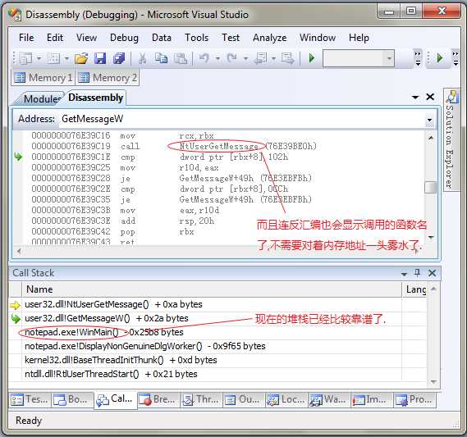The image size is (467, 437).
Task: Show debug toolbar overflow options
Action: pos(456,58)
